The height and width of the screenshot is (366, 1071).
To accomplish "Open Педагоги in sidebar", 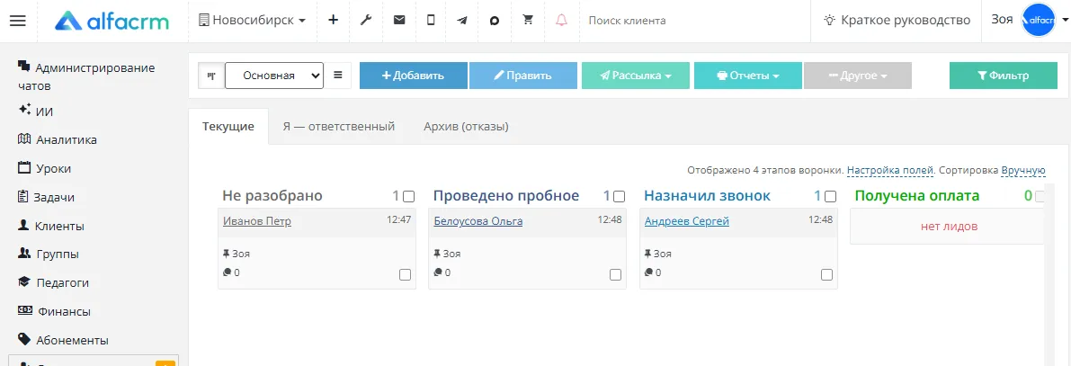I will (53, 282).
